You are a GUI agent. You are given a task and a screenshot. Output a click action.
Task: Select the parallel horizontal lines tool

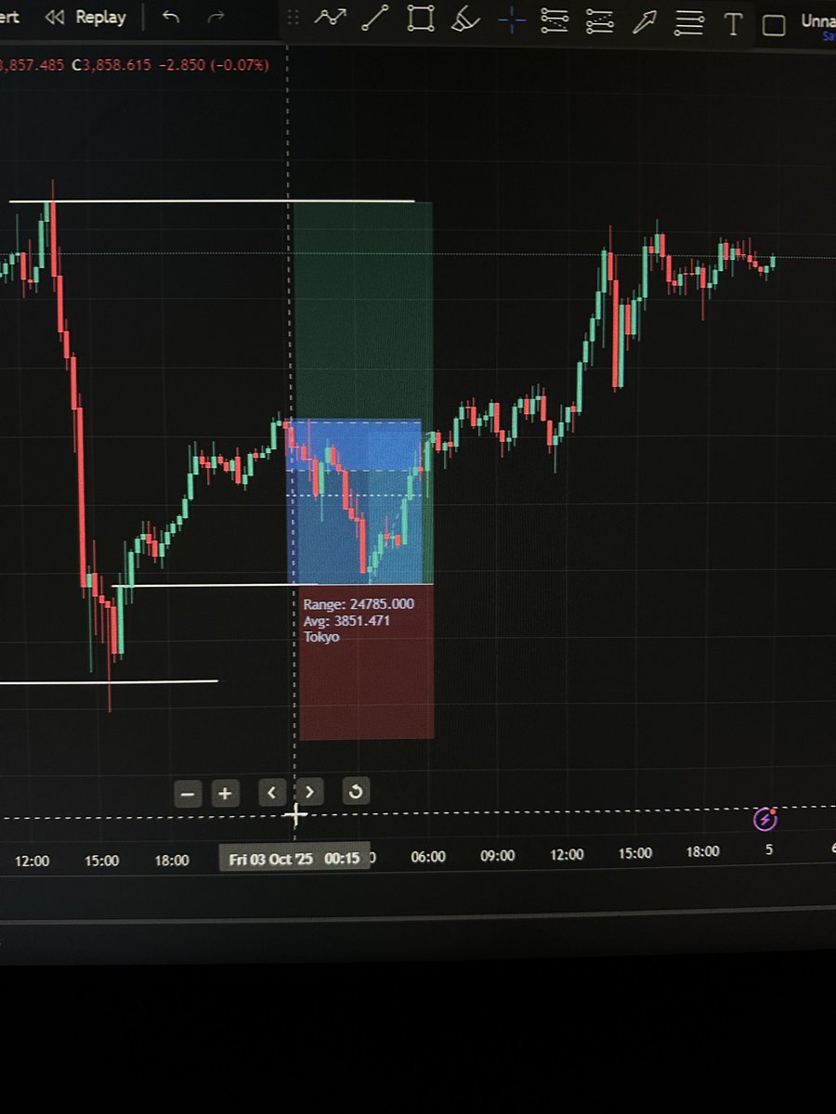point(689,22)
